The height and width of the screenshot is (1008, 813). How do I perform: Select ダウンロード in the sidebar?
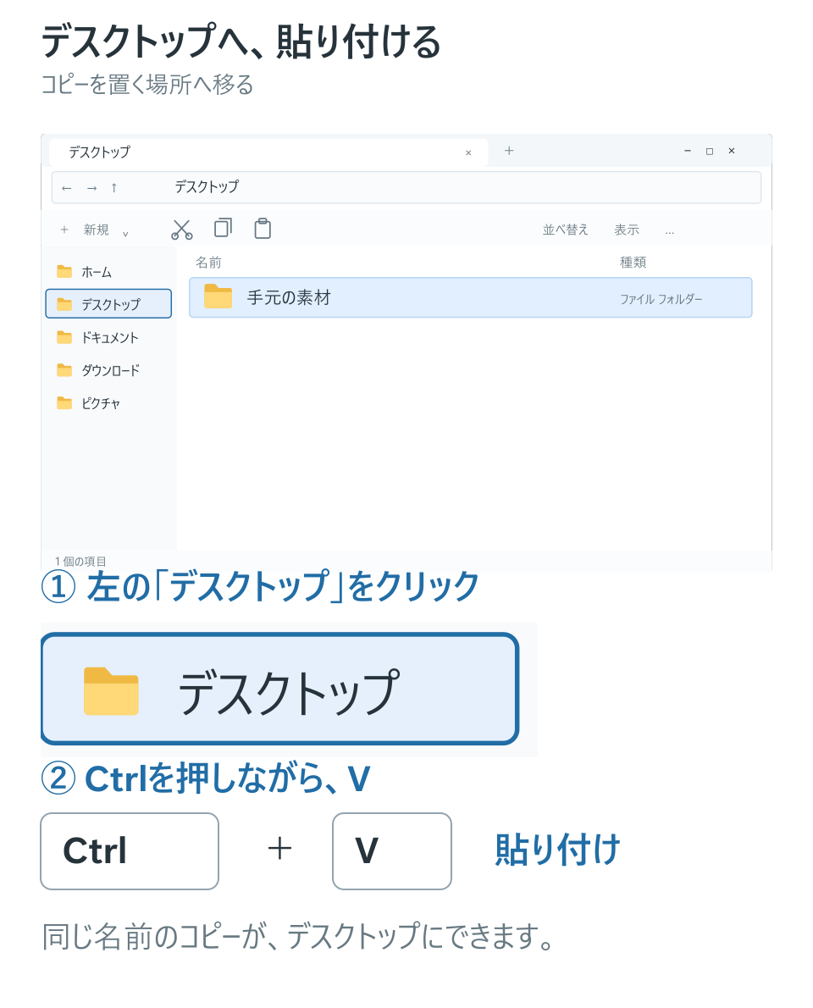pos(108,370)
